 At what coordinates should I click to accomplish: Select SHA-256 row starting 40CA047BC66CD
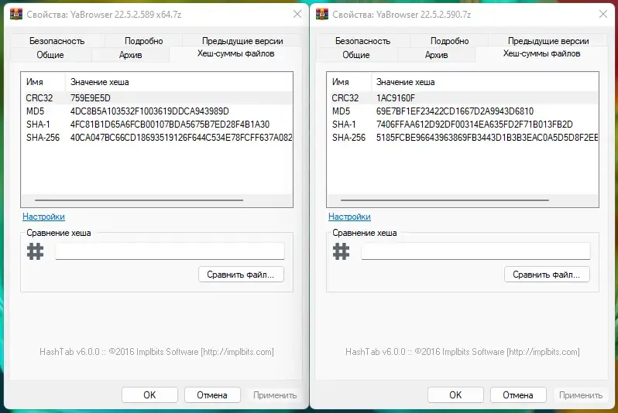(157, 138)
